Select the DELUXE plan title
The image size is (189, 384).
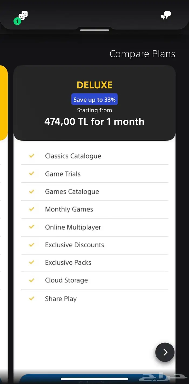(x=94, y=85)
